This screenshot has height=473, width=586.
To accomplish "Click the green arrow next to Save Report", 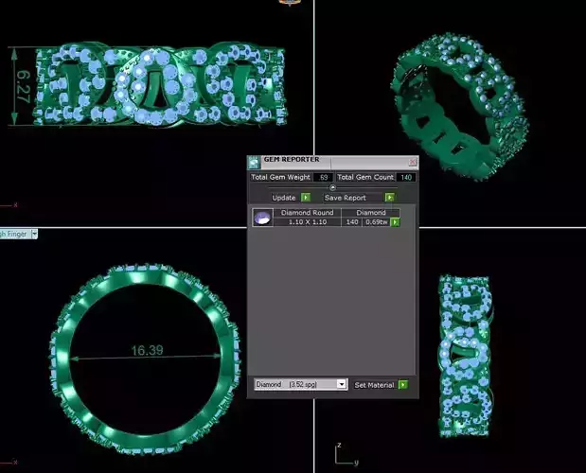I will (x=389, y=198).
